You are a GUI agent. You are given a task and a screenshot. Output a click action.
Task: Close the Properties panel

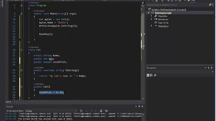coord(212,68)
